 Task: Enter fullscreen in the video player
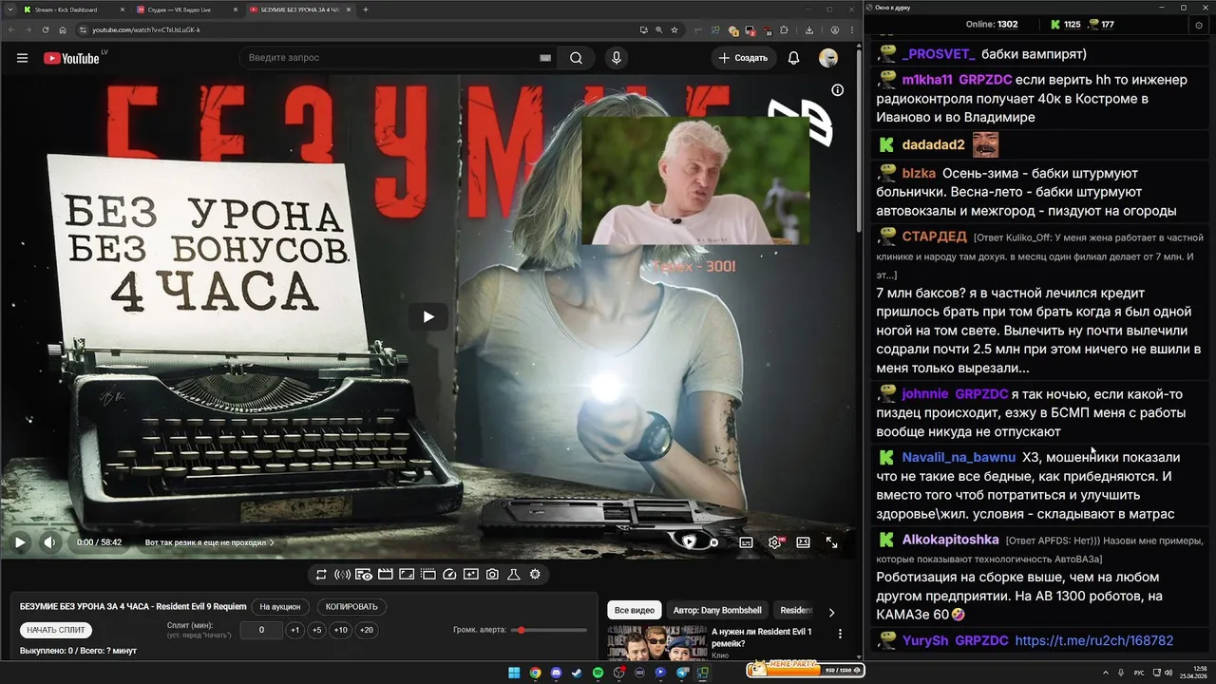831,542
